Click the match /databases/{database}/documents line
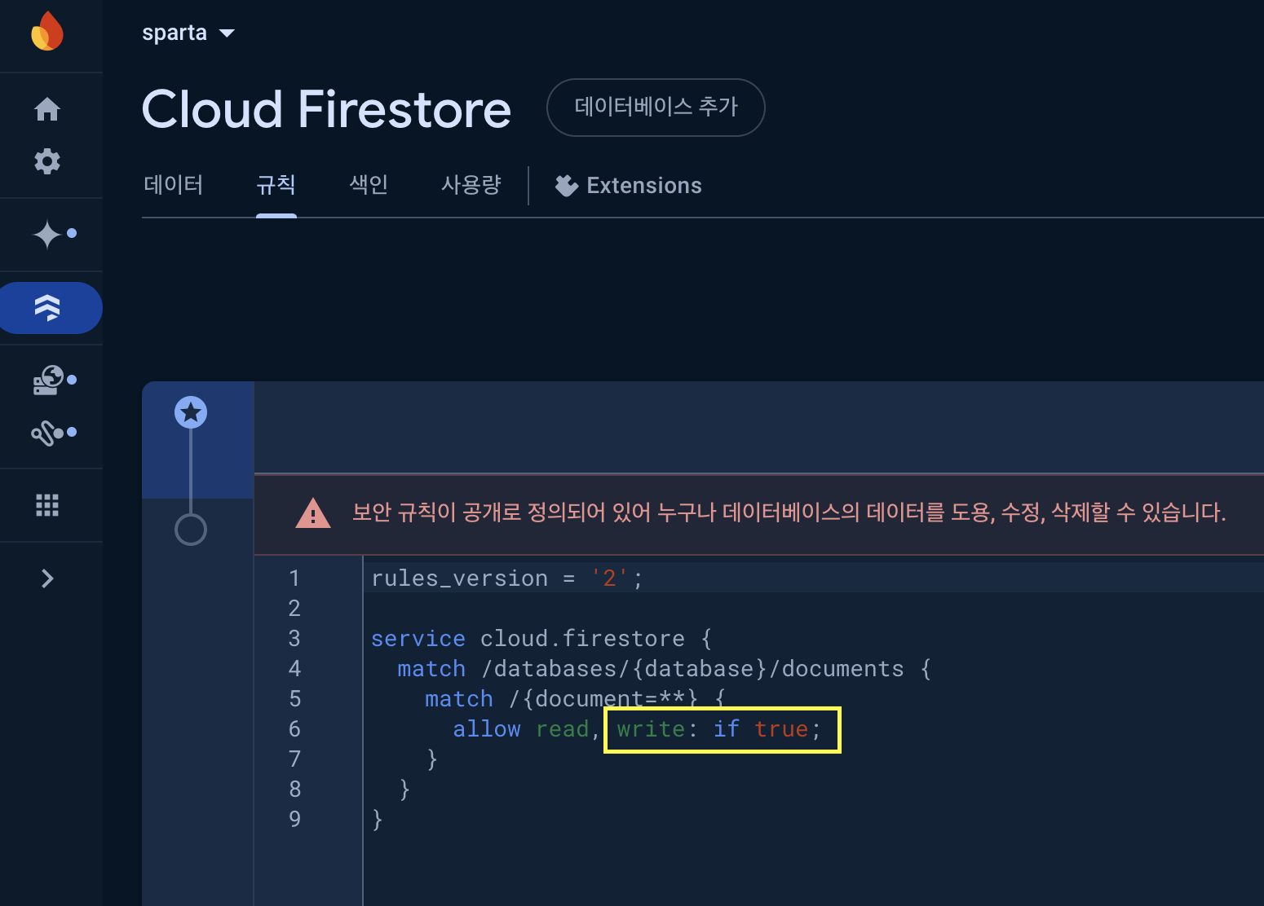Image resolution: width=1264 pixels, height=906 pixels. [664, 668]
